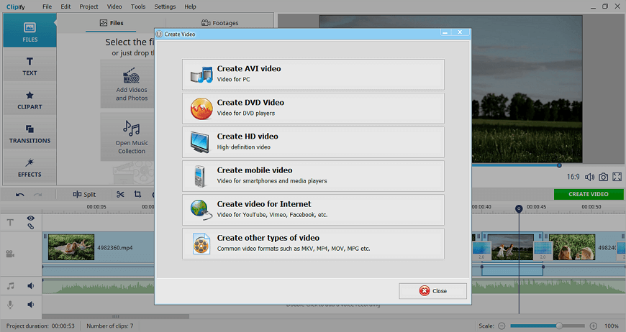Open the Video menu
This screenshot has height=332, width=626.
click(x=114, y=6)
